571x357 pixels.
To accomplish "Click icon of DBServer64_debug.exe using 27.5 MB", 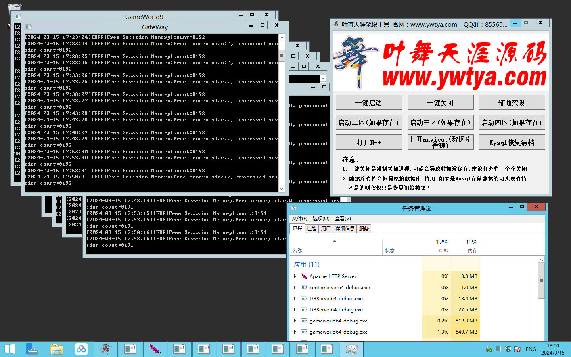I will click(304, 310).
